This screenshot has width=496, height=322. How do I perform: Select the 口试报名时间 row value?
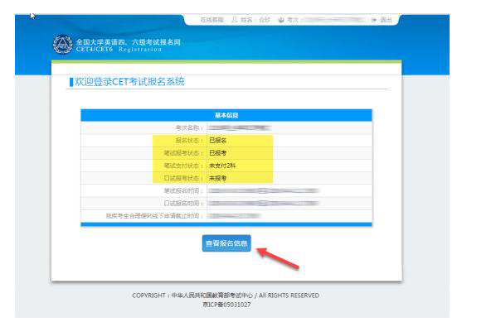tap(264, 204)
